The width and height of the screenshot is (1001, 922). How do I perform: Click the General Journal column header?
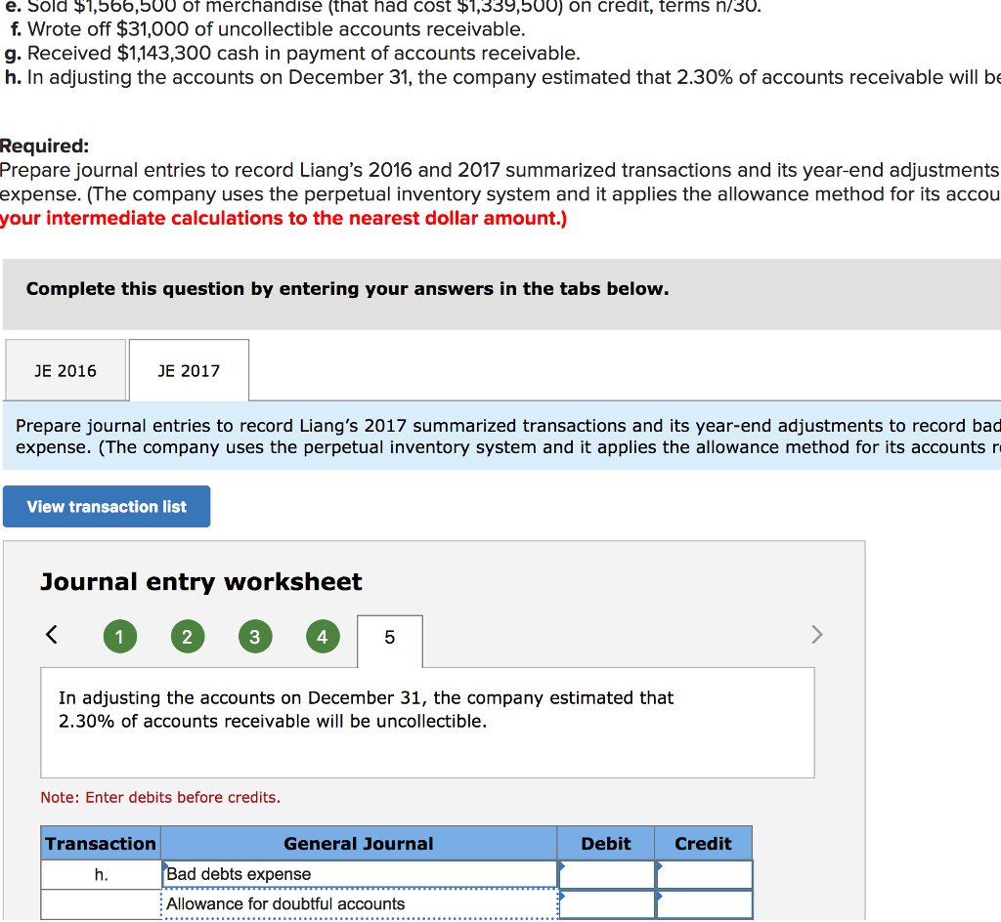coord(359,844)
